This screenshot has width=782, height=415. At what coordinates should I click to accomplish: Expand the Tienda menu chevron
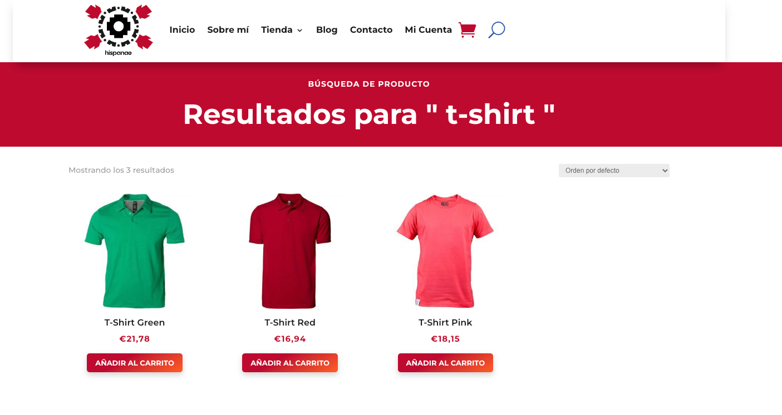click(x=299, y=31)
